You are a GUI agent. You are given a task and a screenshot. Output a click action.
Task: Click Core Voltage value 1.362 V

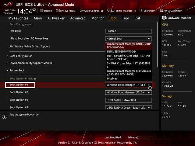click(182, 45)
